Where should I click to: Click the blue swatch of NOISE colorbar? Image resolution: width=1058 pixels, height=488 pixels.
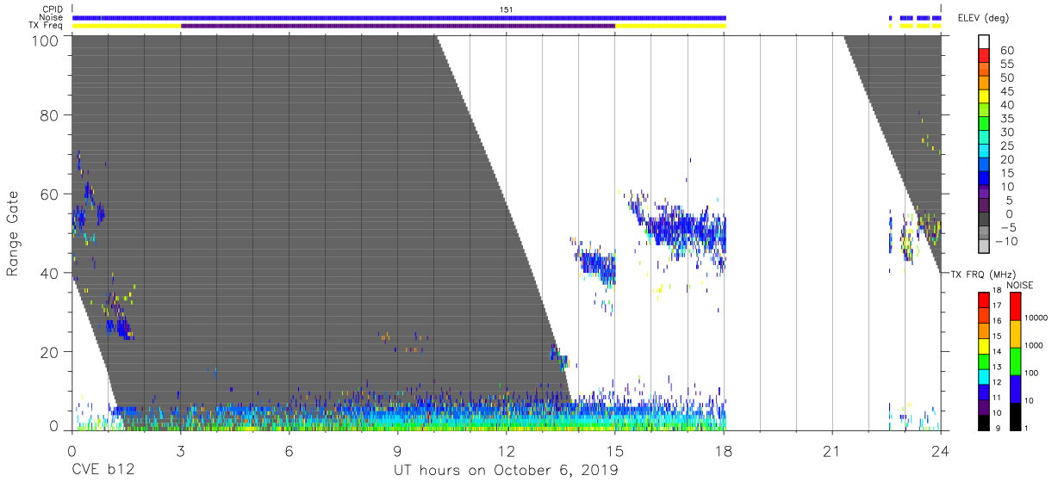(x=1016, y=389)
